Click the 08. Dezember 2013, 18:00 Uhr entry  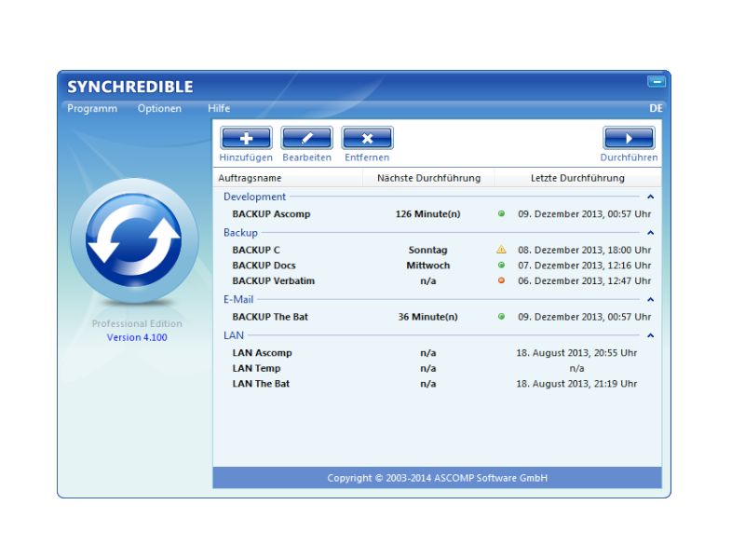pyautogui.click(x=585, y=250)
